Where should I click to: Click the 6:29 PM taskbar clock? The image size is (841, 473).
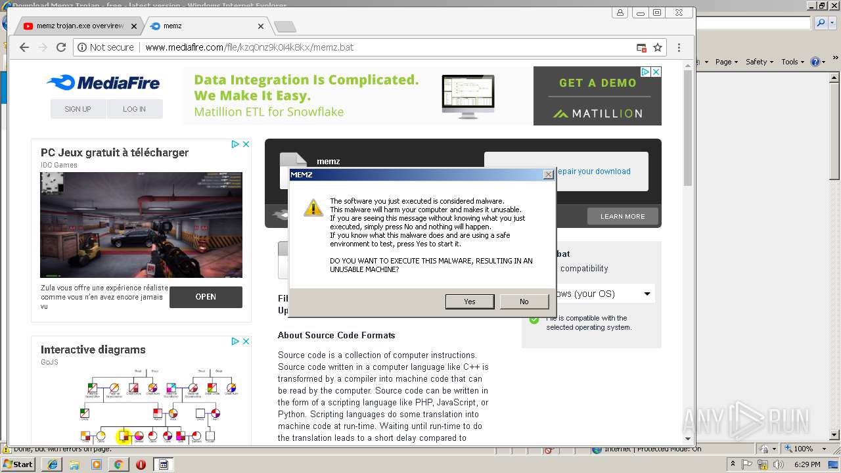807,464
